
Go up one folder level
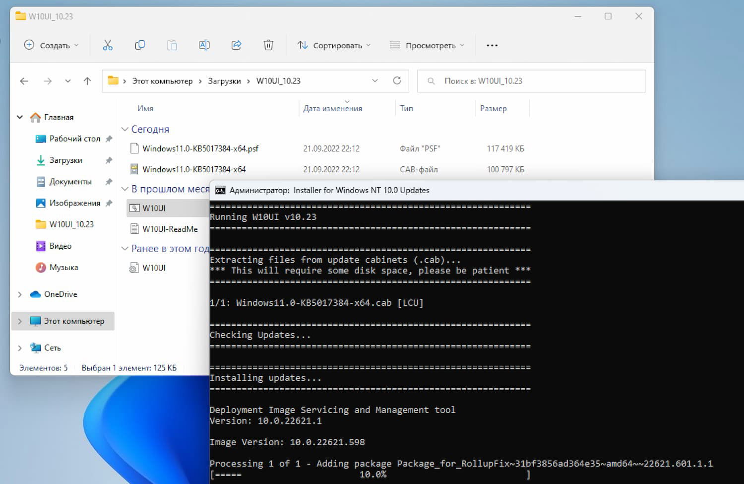tap(87, 81)
